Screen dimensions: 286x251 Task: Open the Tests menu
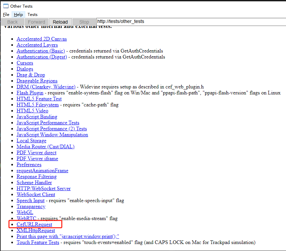coord(32,14)
